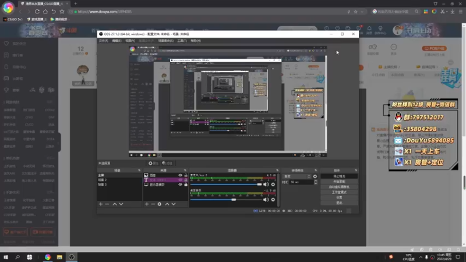Open OBS Settings from the Controls panel
The image size is (466, 262).
tap(339, 197)
